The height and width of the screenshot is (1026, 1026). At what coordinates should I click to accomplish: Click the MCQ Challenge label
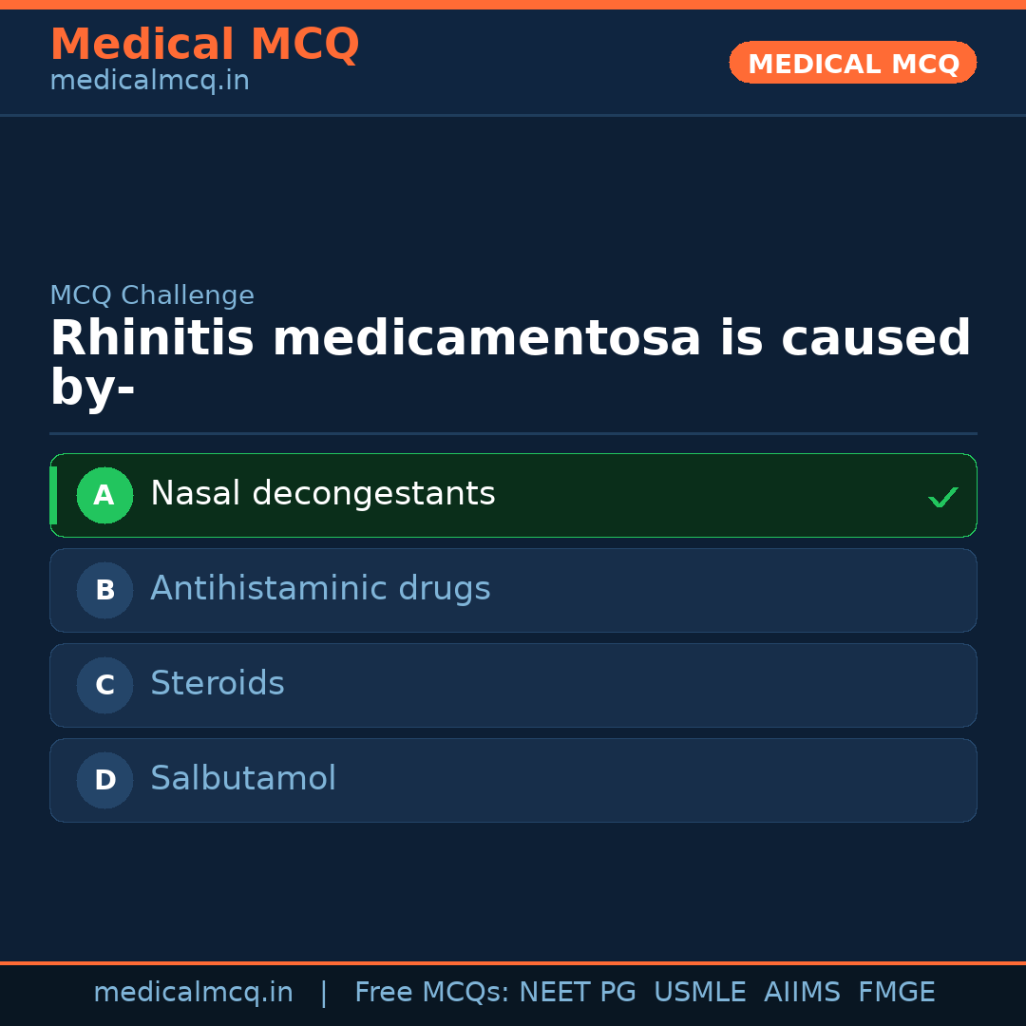[152, 295]
